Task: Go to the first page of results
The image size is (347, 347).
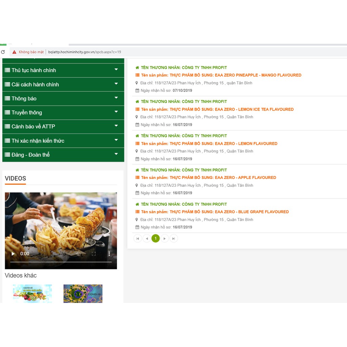Action: tap(138, 239)
